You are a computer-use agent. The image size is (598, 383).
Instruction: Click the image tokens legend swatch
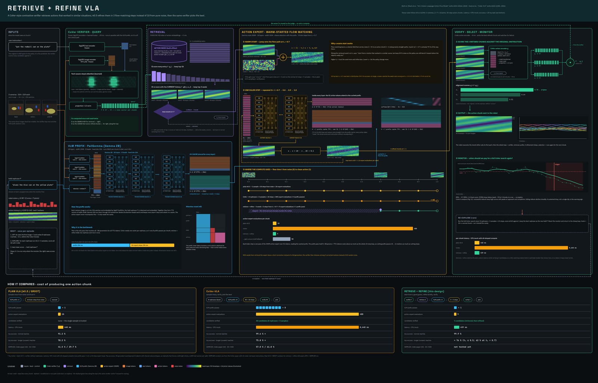(x=124, y=366)
